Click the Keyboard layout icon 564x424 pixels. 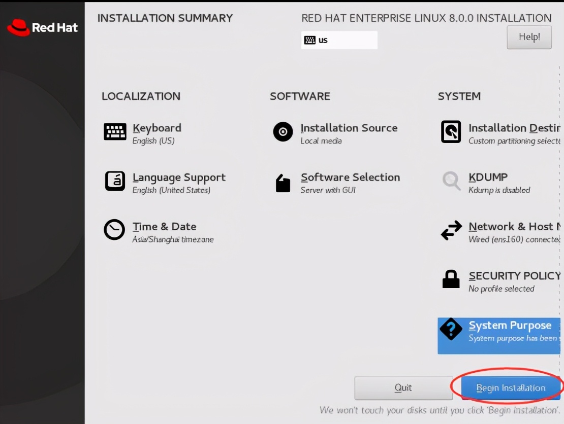(x=115, y=132)
